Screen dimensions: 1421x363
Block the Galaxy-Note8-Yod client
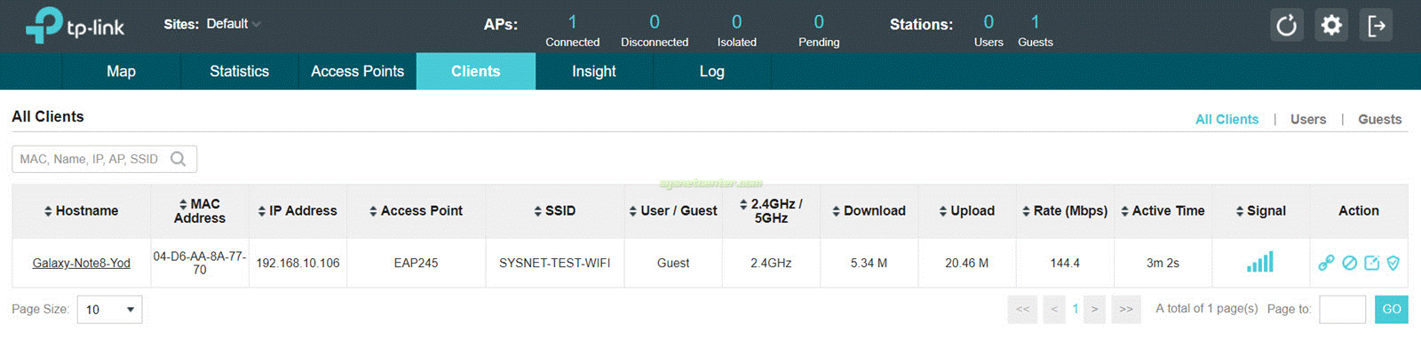click(1349, 263)
